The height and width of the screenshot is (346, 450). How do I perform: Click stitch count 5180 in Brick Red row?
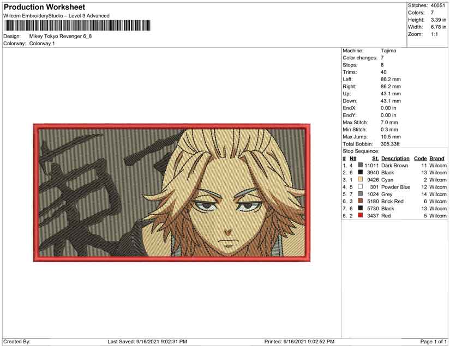click(x=373, y=201)
